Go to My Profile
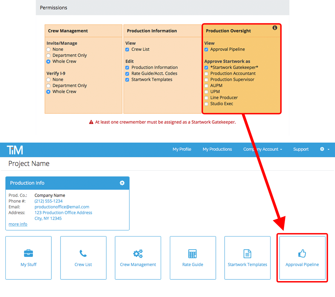Viewport: 335px width, 297px height. (182, 149)
